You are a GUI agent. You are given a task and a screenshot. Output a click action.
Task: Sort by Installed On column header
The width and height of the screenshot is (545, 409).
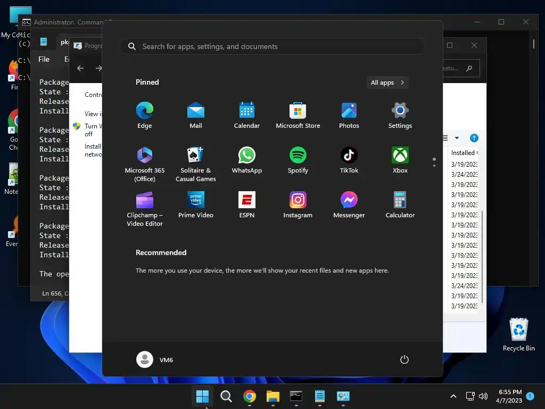[464, 153]
